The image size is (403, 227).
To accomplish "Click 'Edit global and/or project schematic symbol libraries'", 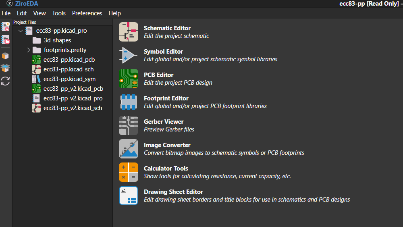I will 210,59.
